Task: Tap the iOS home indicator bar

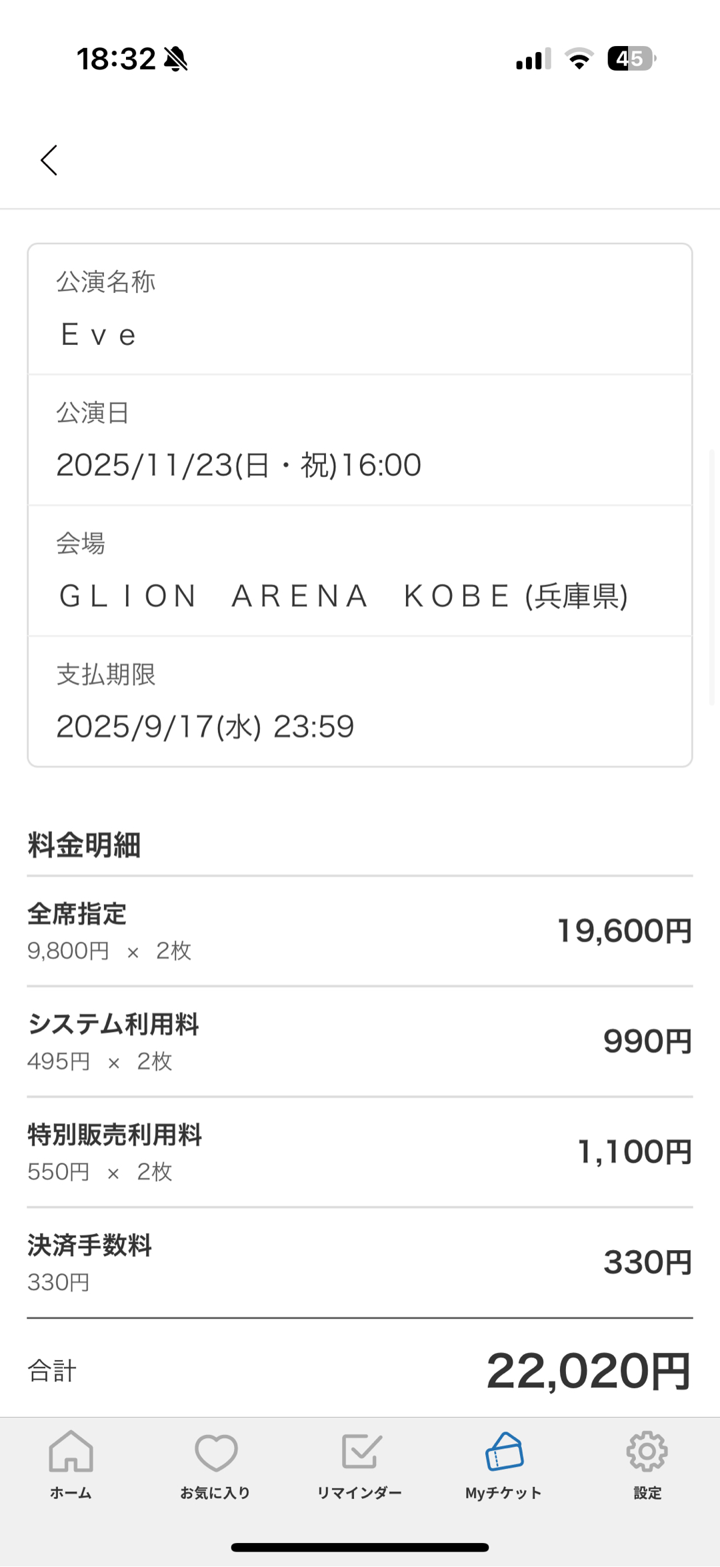Action: (x=360, y=1547)
